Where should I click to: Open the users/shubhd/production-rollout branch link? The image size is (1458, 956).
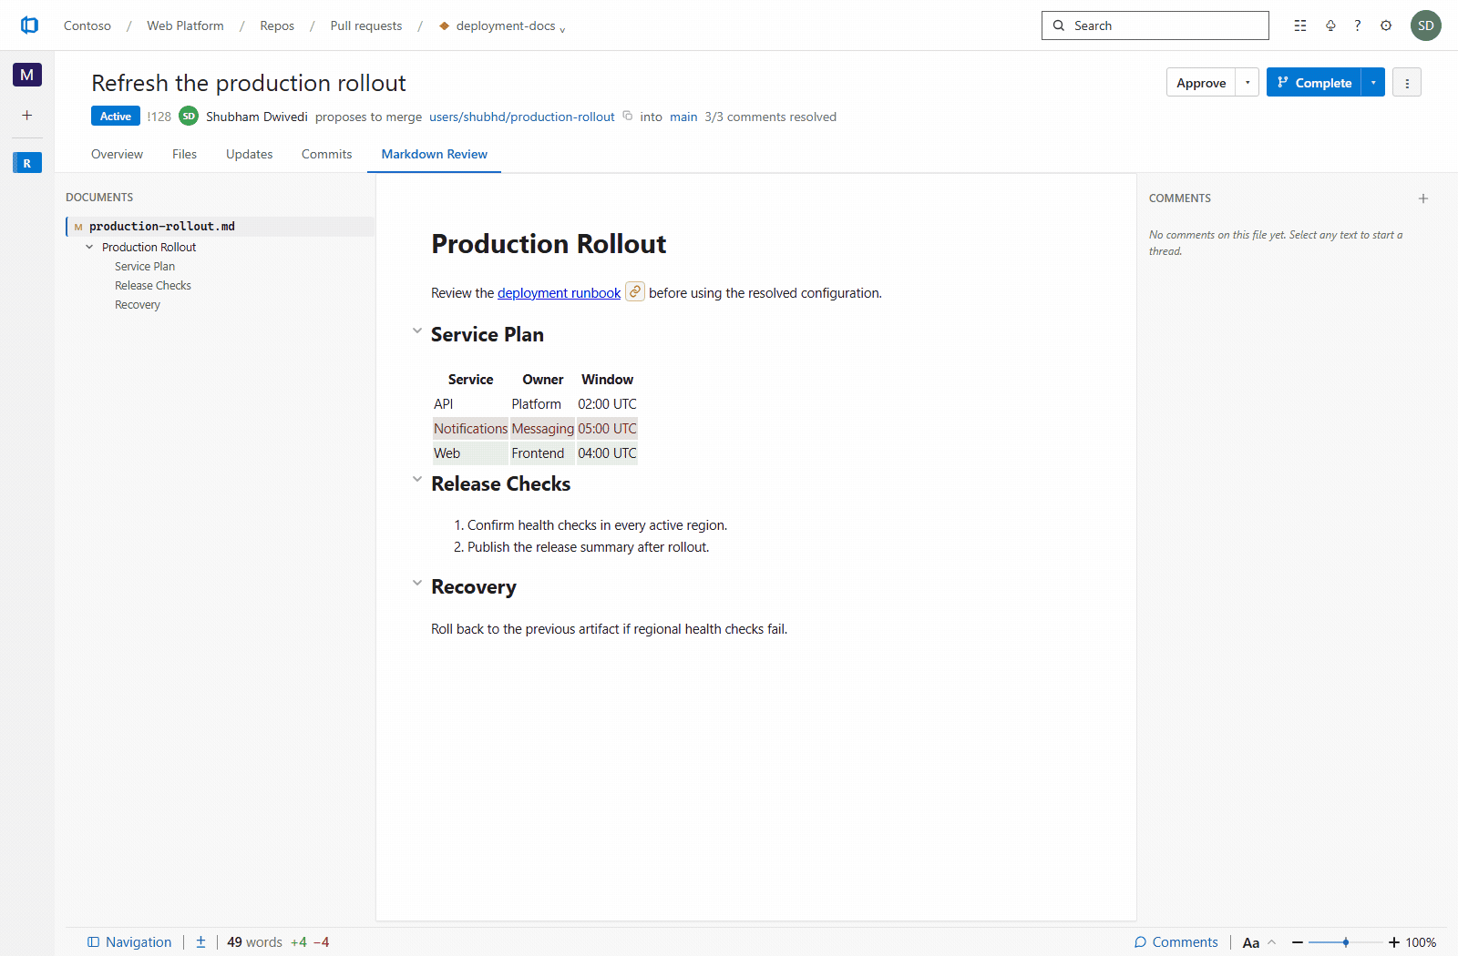(x=522, y=117)
